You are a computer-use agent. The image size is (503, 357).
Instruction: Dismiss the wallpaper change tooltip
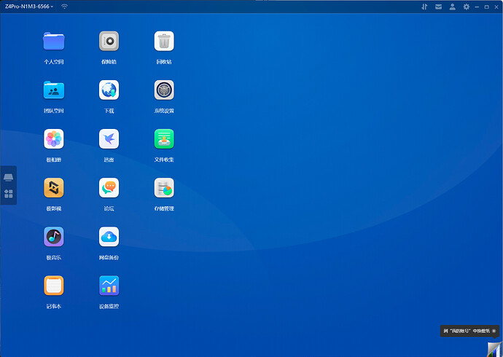[494, 331]
